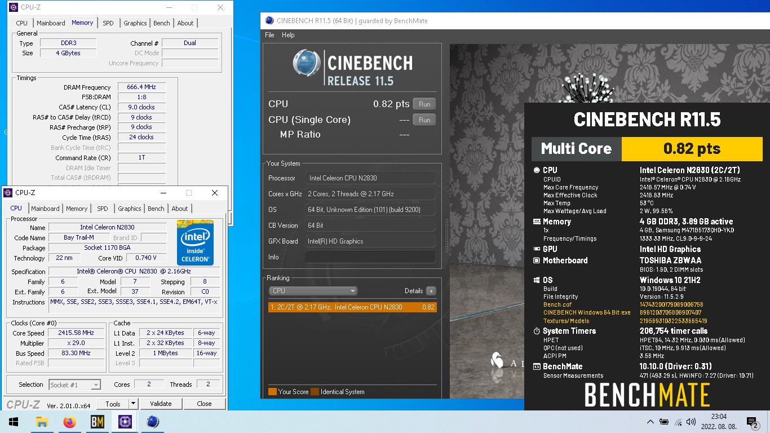Click the Tools button in CPU-Z
This screenshot has height=433, width=770.
point(113,404)
